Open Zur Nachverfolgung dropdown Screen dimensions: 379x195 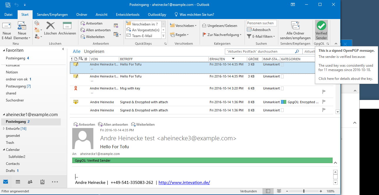point(222,35)
